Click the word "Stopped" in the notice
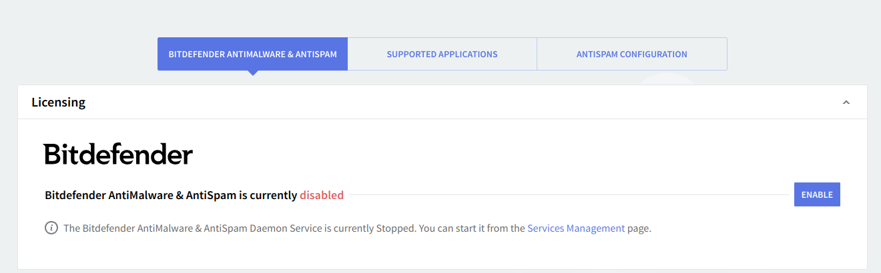Screen dimensions: 881x273 [x=397, y=228]
